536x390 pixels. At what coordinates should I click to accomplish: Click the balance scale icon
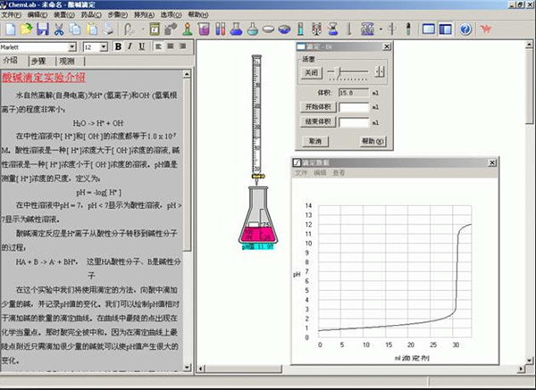(368, 29)
